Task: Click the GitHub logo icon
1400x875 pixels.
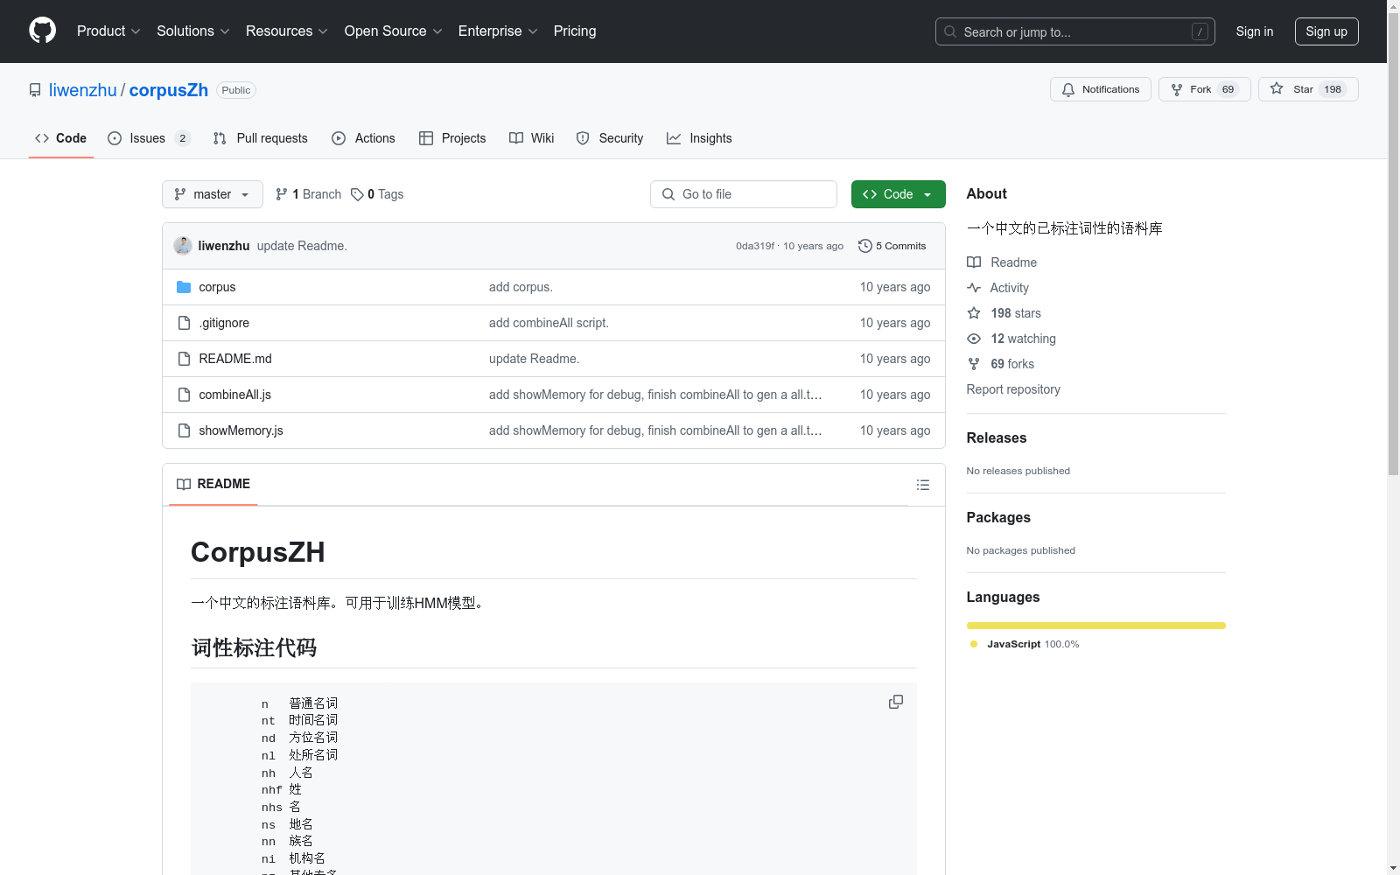Action: (42, 31)
